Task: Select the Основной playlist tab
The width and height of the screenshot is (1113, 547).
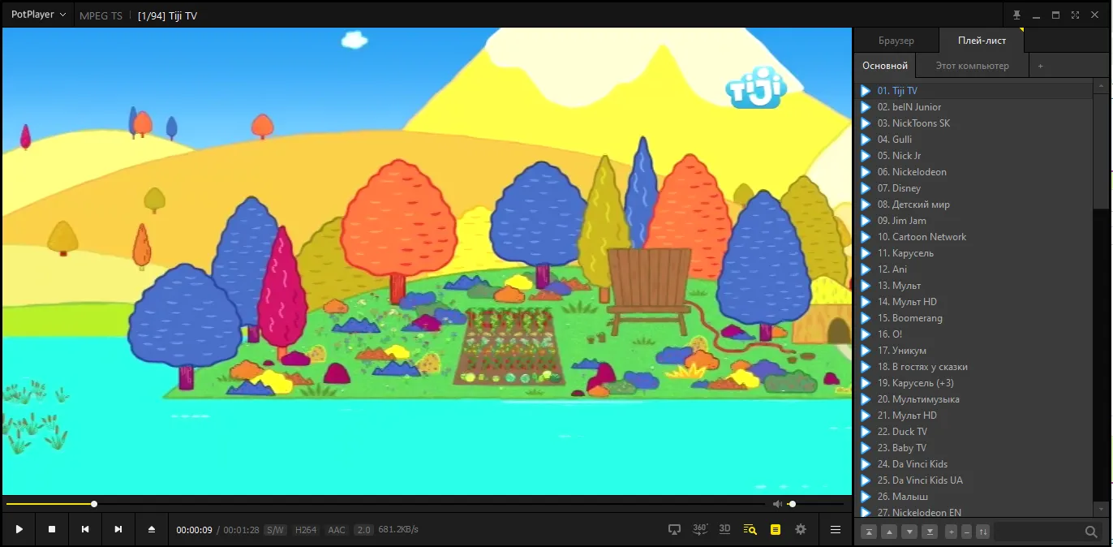Action: coord(885,66)
